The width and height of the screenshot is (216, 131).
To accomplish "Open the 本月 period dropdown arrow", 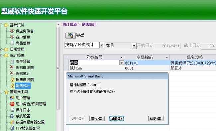I will [134, 46].
